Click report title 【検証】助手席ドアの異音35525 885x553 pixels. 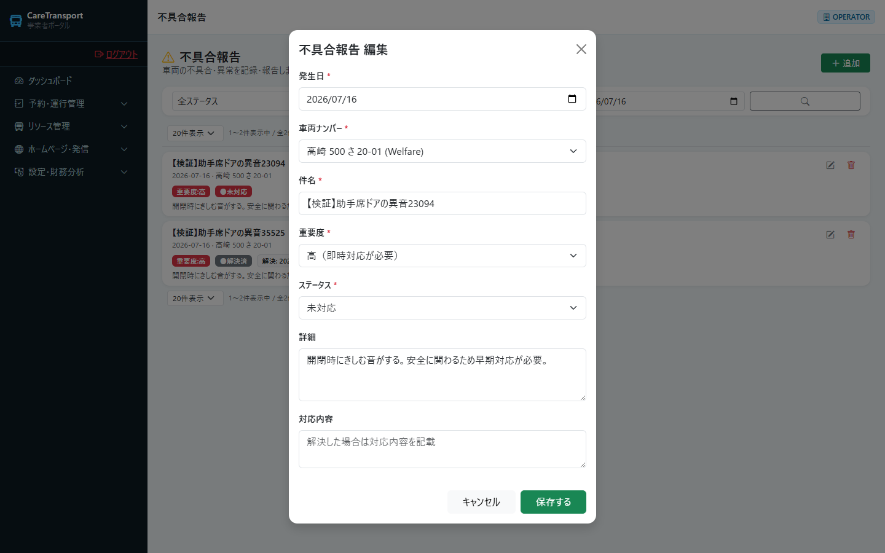click(x=229, y=233)
